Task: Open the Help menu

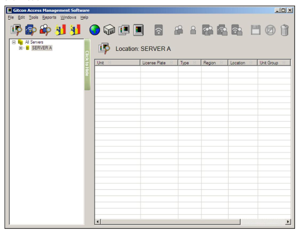Action: coord(84,17)
